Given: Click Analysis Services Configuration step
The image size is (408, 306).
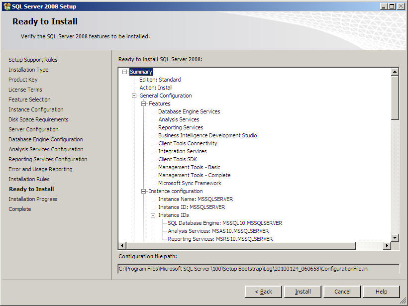Looking at the screenshot, I should pos(46,149).
